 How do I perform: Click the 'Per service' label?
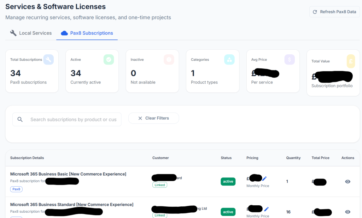click(262, 82)
